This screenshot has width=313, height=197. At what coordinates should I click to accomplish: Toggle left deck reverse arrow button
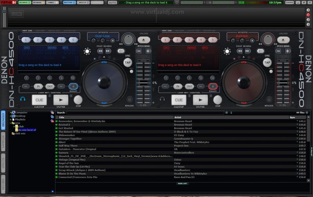click(121, 51)
